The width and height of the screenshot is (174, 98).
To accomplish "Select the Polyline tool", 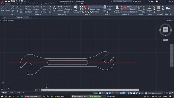I will [7, 8].
